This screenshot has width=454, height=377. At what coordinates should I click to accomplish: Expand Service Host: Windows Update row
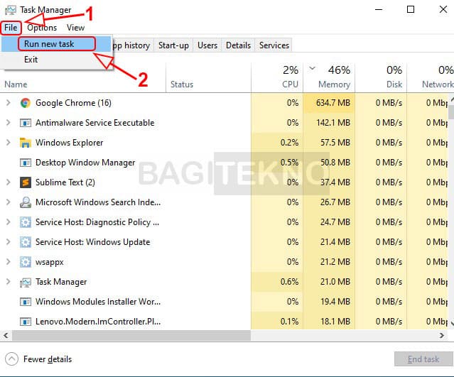[9, 242]
